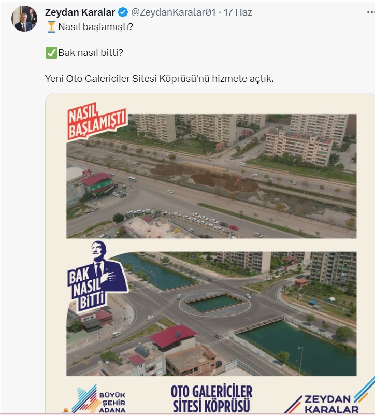The width and height of the screenshot is (375, 415).
Task: Open the before aerial construction photo
Action: coord(211,176)
